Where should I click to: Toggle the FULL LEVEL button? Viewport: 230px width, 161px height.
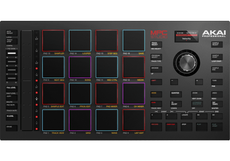coord(12,89)
